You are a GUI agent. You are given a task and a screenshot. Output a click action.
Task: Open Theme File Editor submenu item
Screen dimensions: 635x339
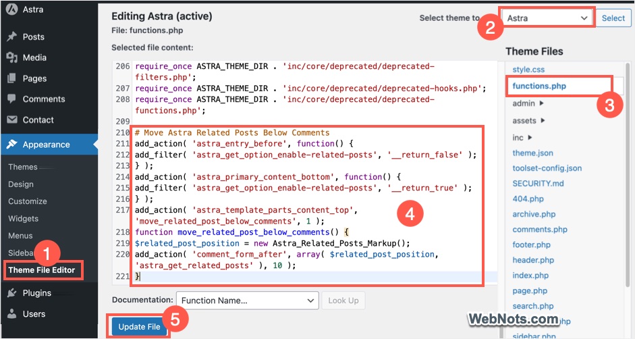42,270
